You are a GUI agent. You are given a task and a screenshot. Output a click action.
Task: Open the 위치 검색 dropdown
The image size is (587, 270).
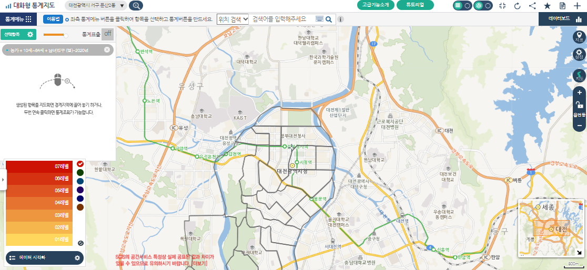tap(232, 19)
